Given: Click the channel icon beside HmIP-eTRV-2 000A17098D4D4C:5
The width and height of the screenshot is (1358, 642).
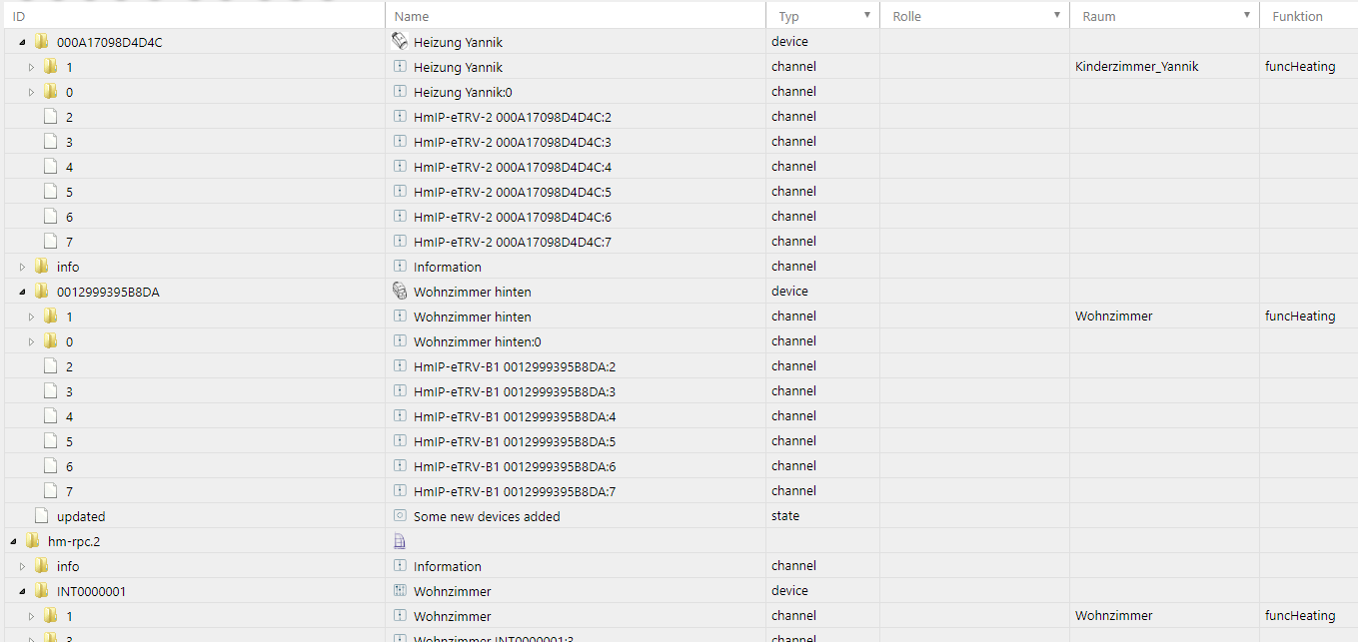Looking at the screenshot, I should coord(400,192).
